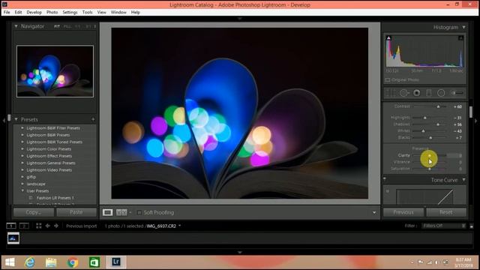Click the right panel scrollbar
Viewport: 480px width, 270px height.
pyautogui.click(x=471, y=112)
